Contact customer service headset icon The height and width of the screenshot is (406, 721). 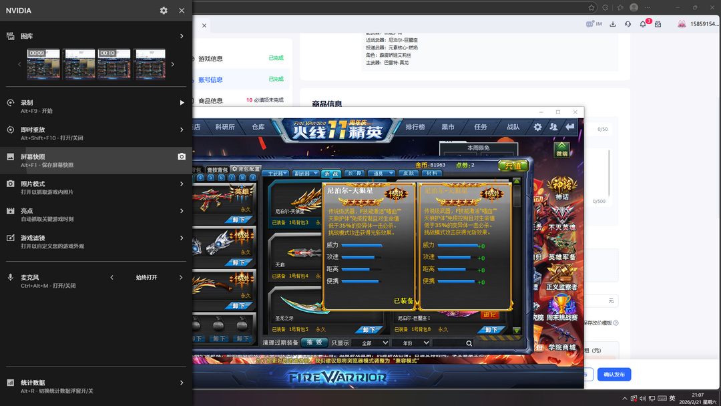click(628, 24)
